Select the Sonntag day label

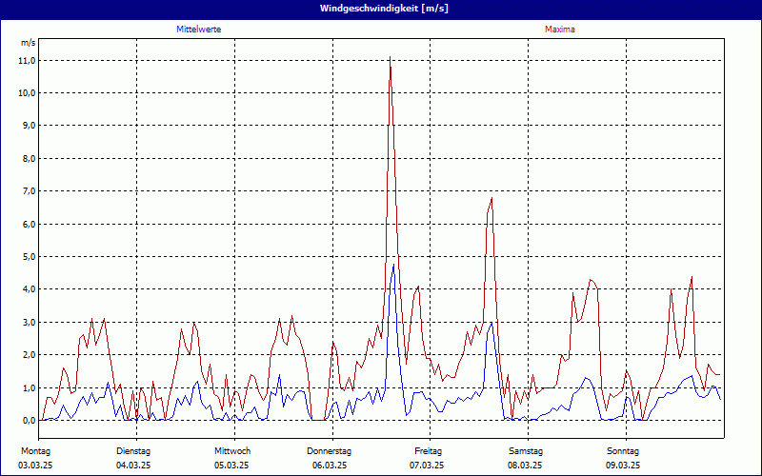click(623, 450)
